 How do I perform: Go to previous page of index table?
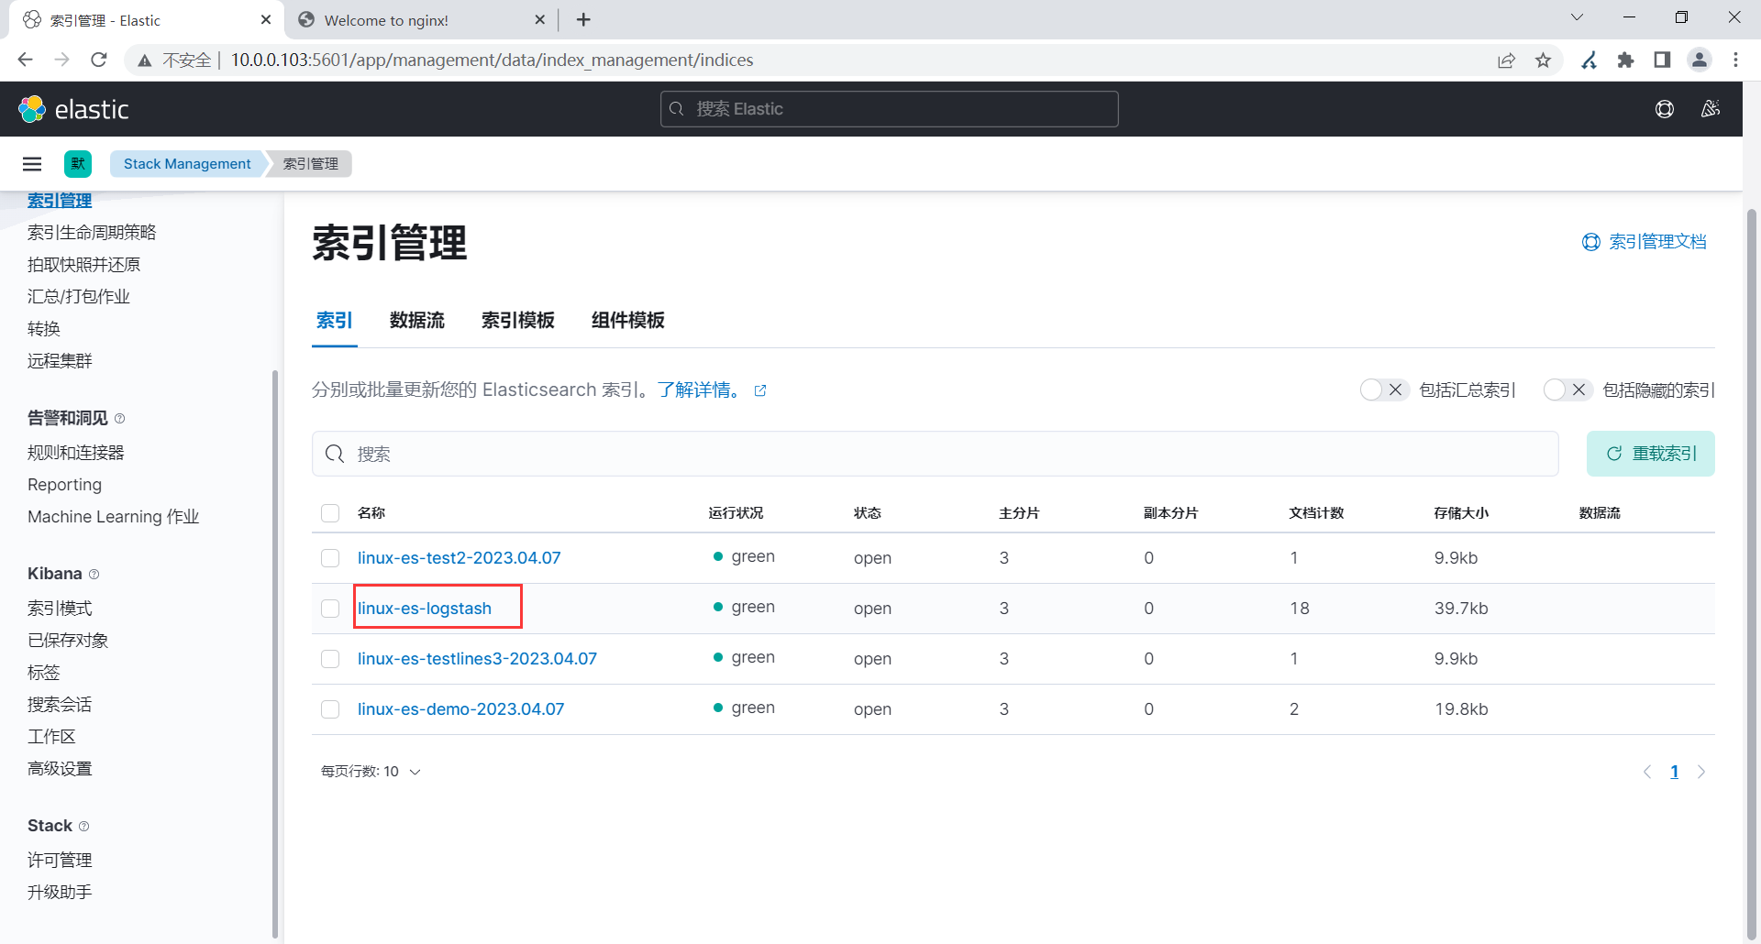pyautogui.click(x=1647, y=772)
